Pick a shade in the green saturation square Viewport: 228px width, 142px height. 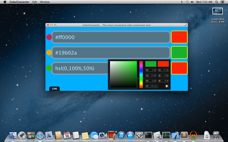pyautogui.click(x=123, y=74)
